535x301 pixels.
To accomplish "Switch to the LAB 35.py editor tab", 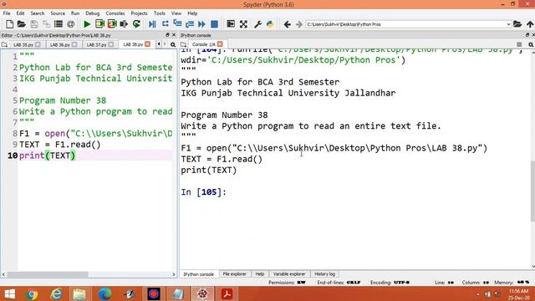I will click(x=23, y=44).
